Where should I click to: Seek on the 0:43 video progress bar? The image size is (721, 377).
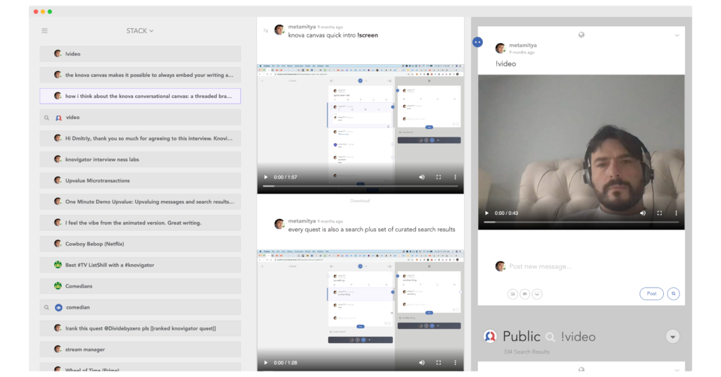tap(581, 222)
